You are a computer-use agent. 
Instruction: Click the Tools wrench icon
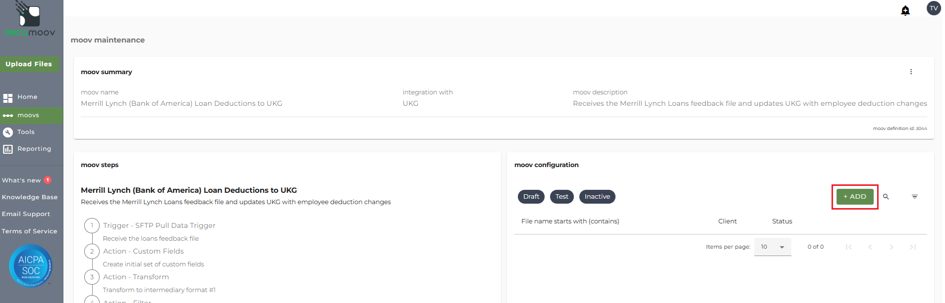point(8,132)
